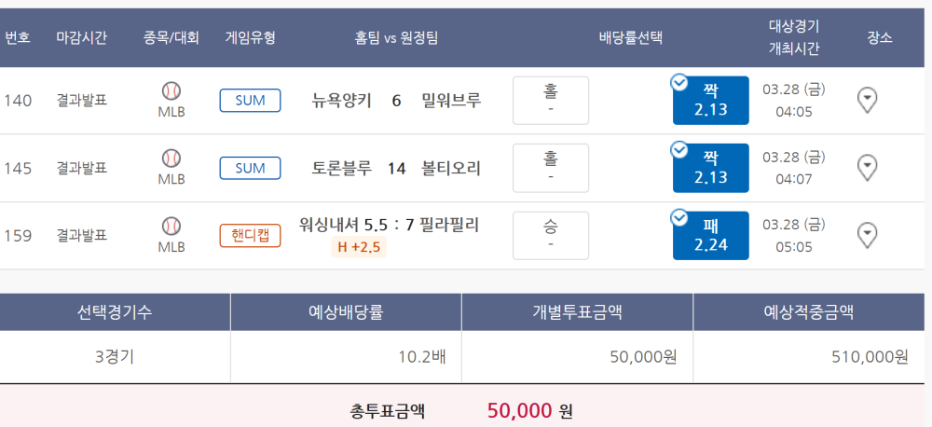This screenshot has width=932, height=427.
Task: Select the 홀 option for game 145
Action: [551, 169]
